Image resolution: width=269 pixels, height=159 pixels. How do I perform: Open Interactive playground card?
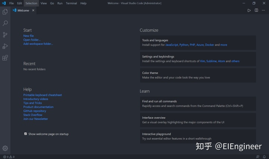[x=198, y=136]
